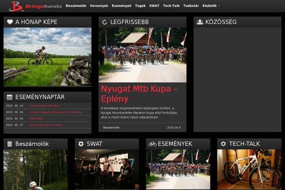This screenshot has height=190, width=285.
Task: Click the ESEMÉNYEK panel heading
Action: [x=175, y=144]
